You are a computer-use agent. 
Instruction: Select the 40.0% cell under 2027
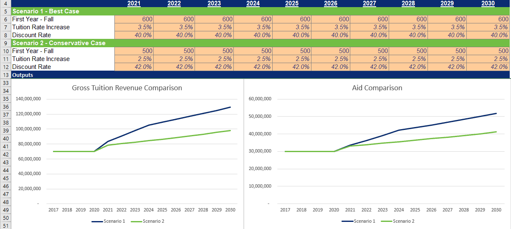369,35
